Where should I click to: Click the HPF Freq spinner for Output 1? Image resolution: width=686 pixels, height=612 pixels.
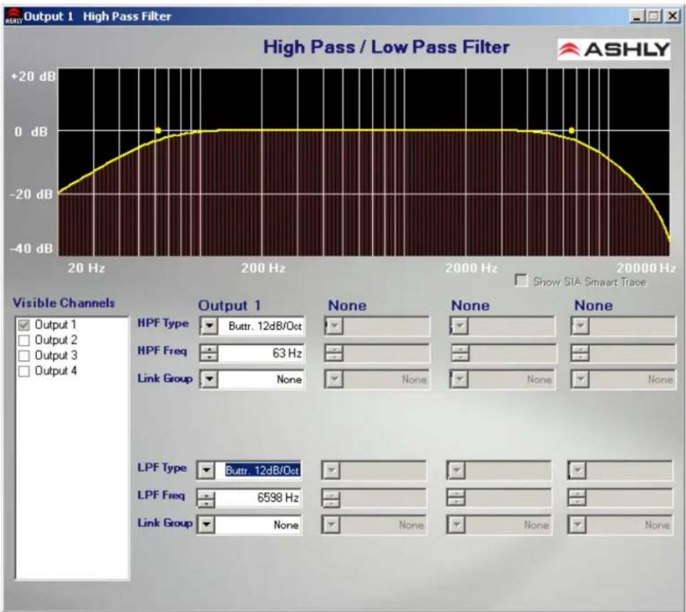click(209, 353)
